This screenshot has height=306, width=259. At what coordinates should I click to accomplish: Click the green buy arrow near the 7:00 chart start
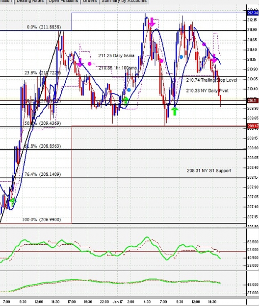[13, 202]
